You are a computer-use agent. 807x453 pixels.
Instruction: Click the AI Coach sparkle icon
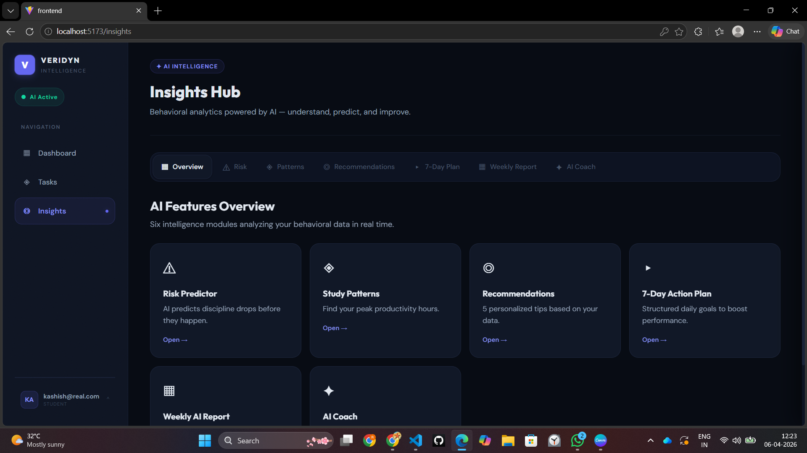[x=329, y=391]
